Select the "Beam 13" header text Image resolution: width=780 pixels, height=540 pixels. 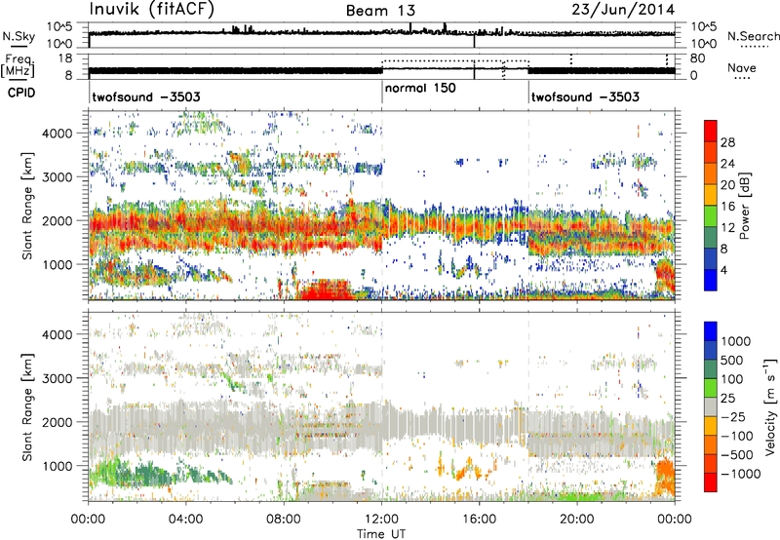click(x=380, y=11)
